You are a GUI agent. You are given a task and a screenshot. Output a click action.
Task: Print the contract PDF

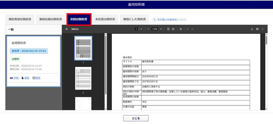pyautogui.click(x=257, y=29)
